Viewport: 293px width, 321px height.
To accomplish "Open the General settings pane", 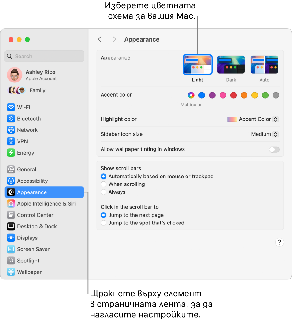I will tap(27, 170).
